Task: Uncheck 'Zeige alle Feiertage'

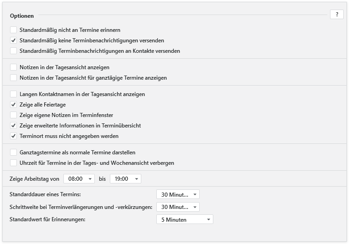Action: 14,105
